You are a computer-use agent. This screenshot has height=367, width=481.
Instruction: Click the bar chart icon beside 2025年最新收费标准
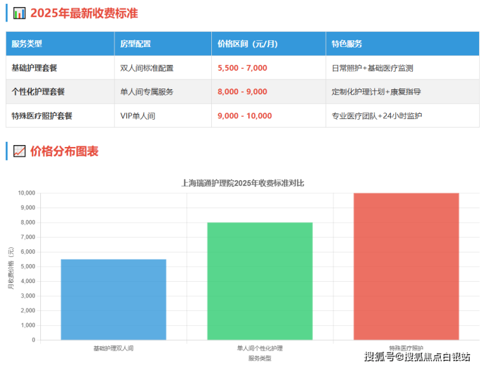[19, 13]
